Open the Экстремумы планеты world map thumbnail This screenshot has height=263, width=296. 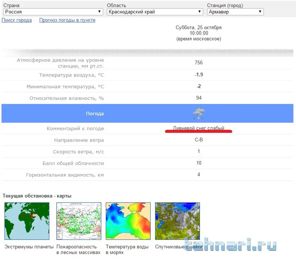[27, 221]
